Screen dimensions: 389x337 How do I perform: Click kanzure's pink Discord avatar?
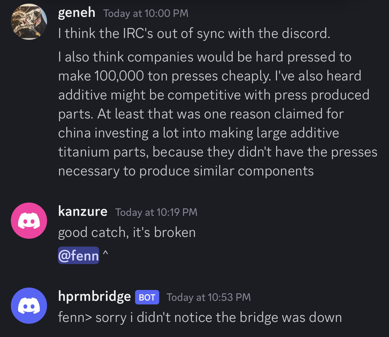29,221
